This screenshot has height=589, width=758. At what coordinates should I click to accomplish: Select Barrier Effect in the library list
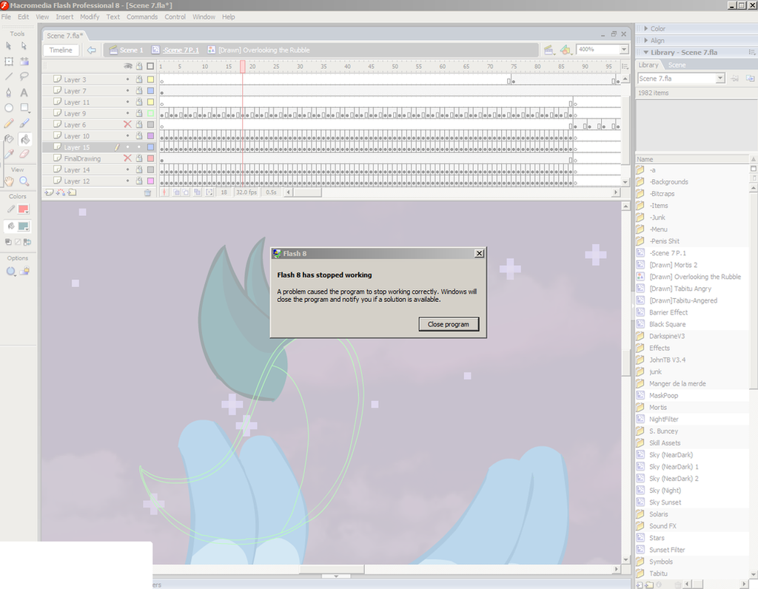point(668,312)
